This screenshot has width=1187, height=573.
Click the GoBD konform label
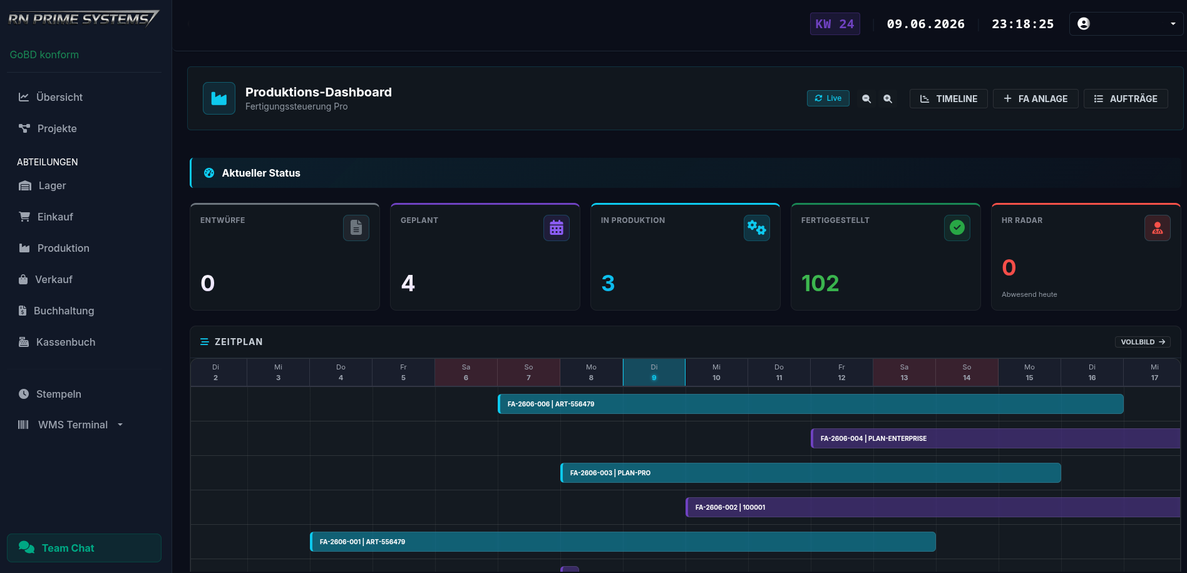click(44, 54)
